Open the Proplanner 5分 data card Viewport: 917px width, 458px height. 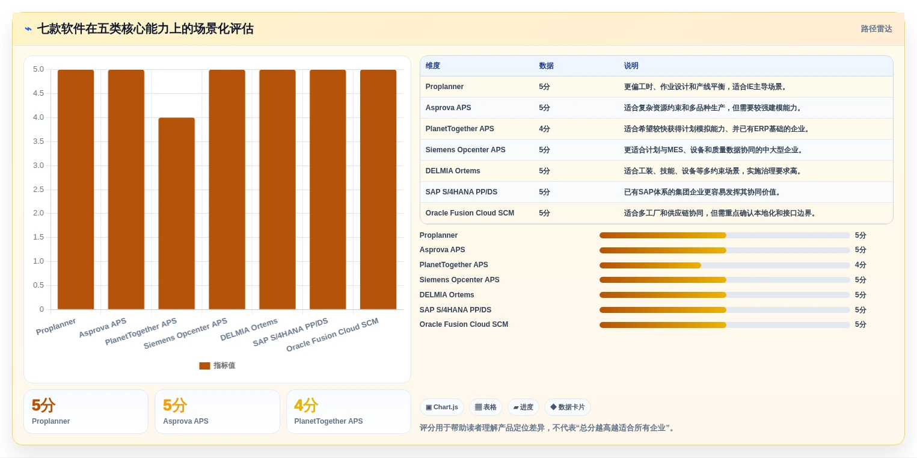[86, 412]
